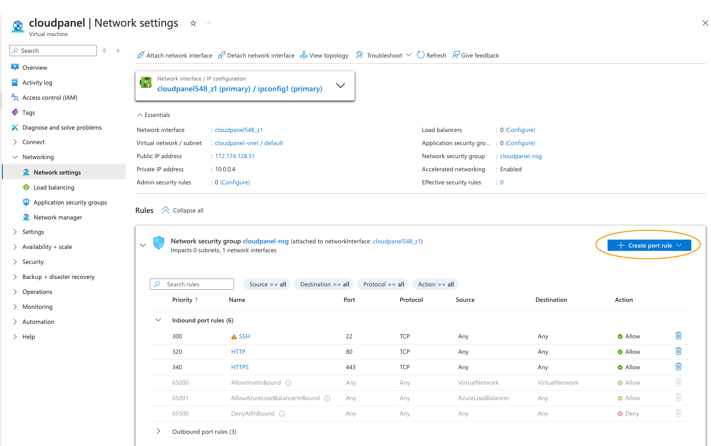Click the trash icon for HTTPS rule
Viewport: 711px width, 446px height.
[678, 366]
